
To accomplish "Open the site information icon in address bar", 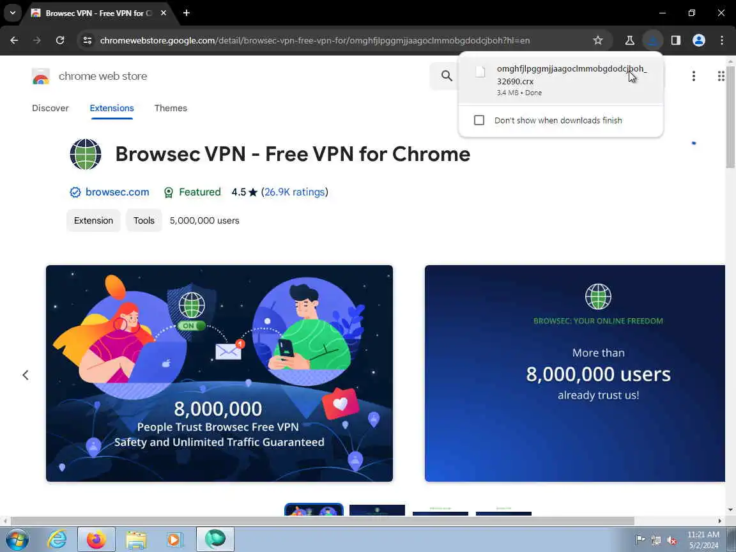I will click(x=88, y=40).
